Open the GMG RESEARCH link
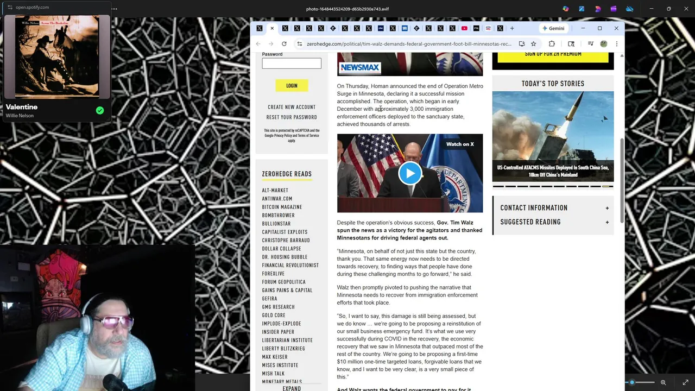 278,307
